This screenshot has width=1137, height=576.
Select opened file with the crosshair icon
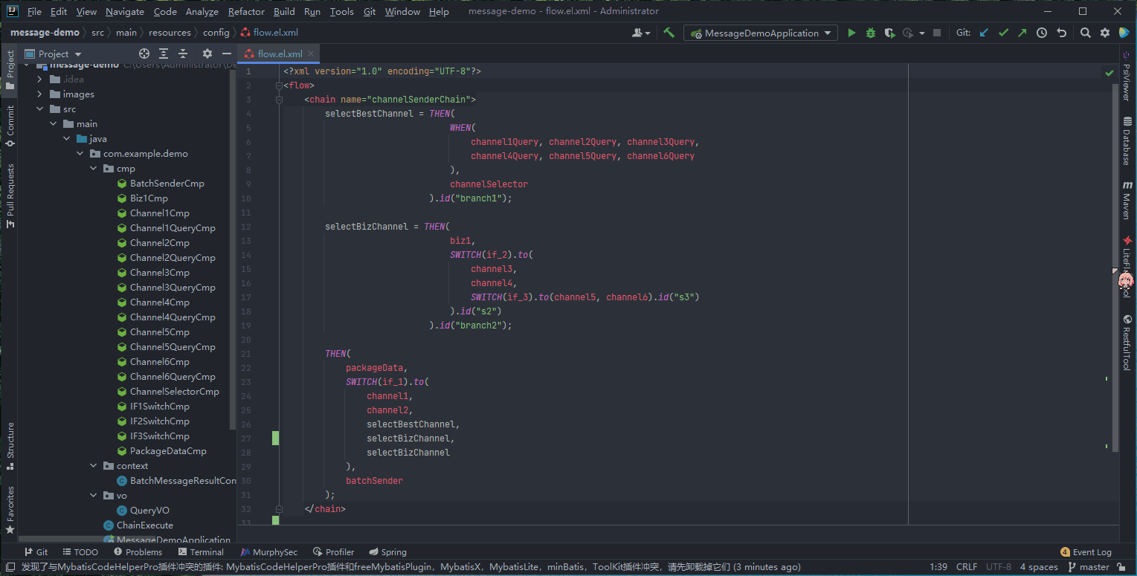pos(144,54)
